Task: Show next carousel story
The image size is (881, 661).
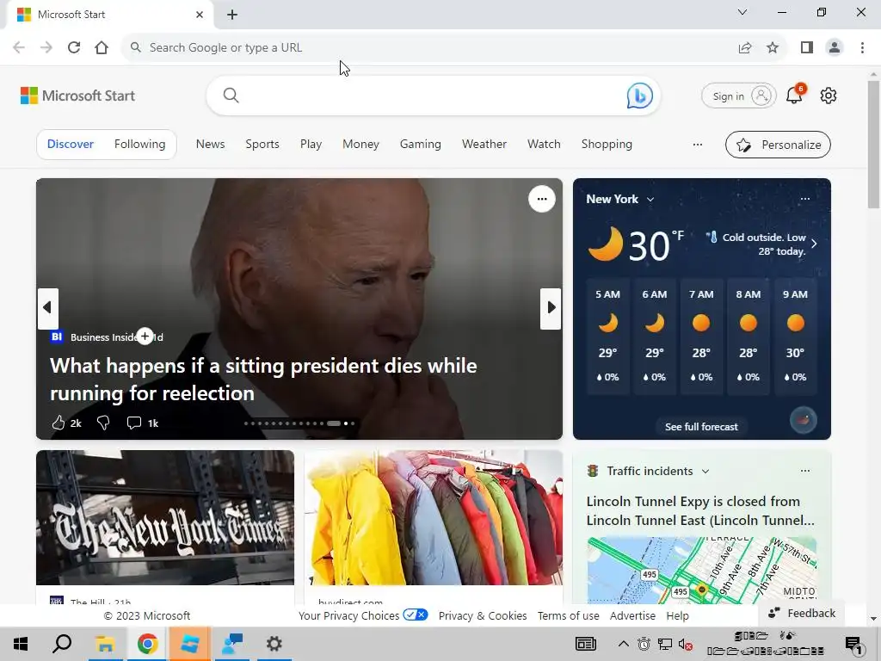Action: tap(551, 308)
